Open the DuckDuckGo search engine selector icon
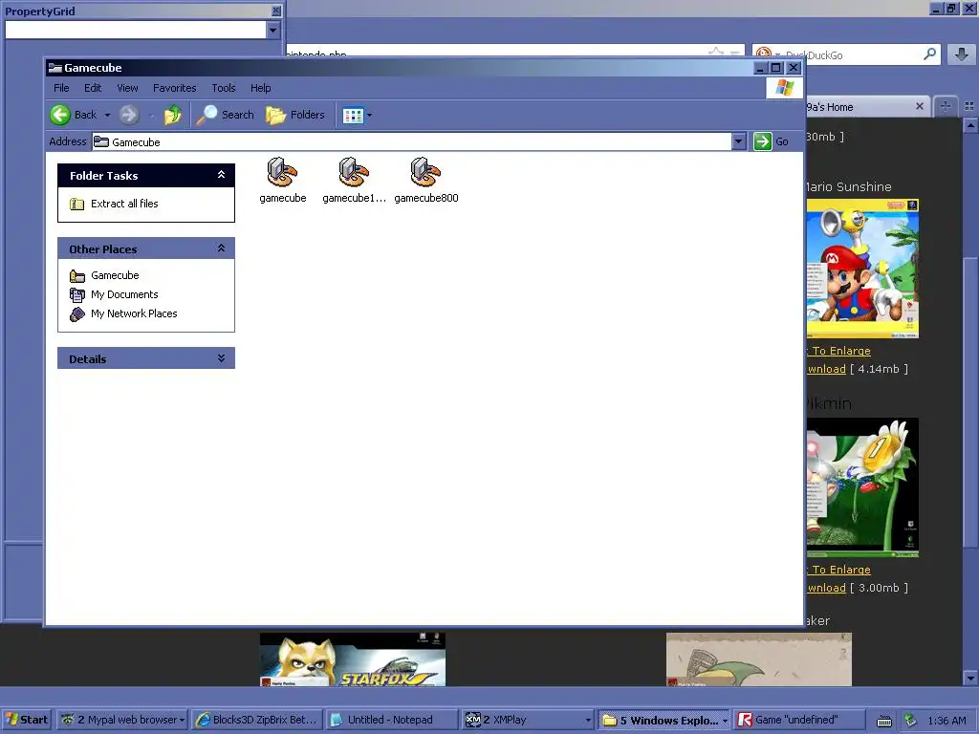 click(766, 54)
